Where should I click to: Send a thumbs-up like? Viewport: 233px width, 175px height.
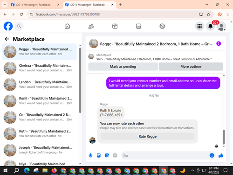(221, 155)
